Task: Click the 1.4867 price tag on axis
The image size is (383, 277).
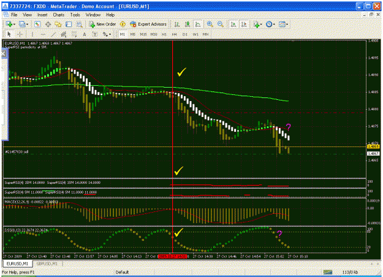Action: pyautogui.click(x=373, y=154)
